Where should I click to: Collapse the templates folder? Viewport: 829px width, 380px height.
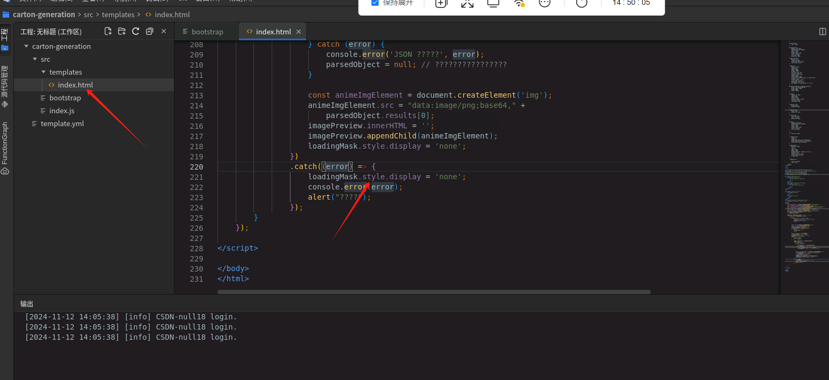[x=43, y=72]
